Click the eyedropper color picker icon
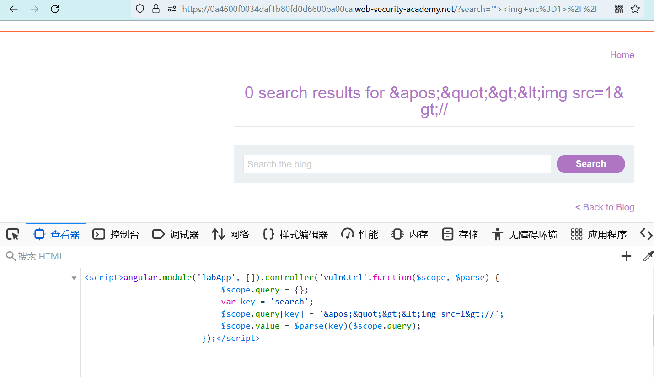This screenshot has width=654, height=377. [x=648, y=256]
